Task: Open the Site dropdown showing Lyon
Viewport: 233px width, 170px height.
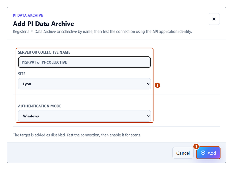Action: point(84,84)
